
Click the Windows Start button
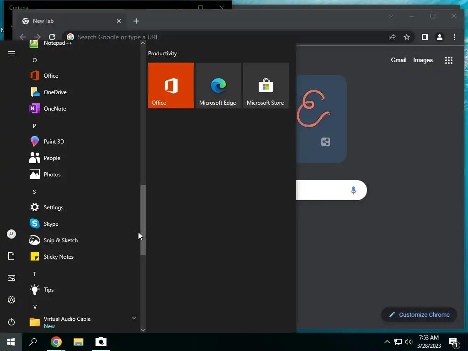[11, 342]
